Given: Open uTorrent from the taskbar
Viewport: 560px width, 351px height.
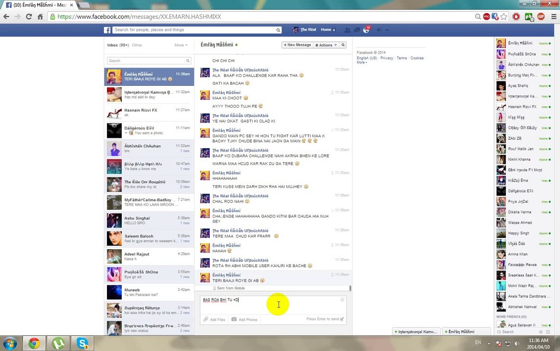Looking at the screenshot, I should coord(59,343).
